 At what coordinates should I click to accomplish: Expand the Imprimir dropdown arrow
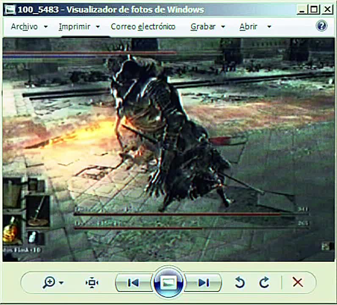[x=98, y=27]
